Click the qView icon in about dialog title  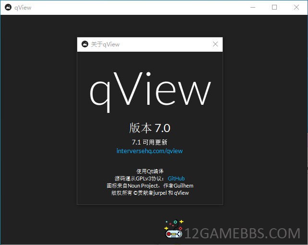(85, 44)
